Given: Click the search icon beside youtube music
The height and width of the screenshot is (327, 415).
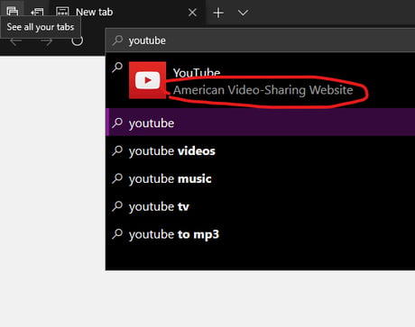Looking at the screenshot, I should (x=117, y=178).
